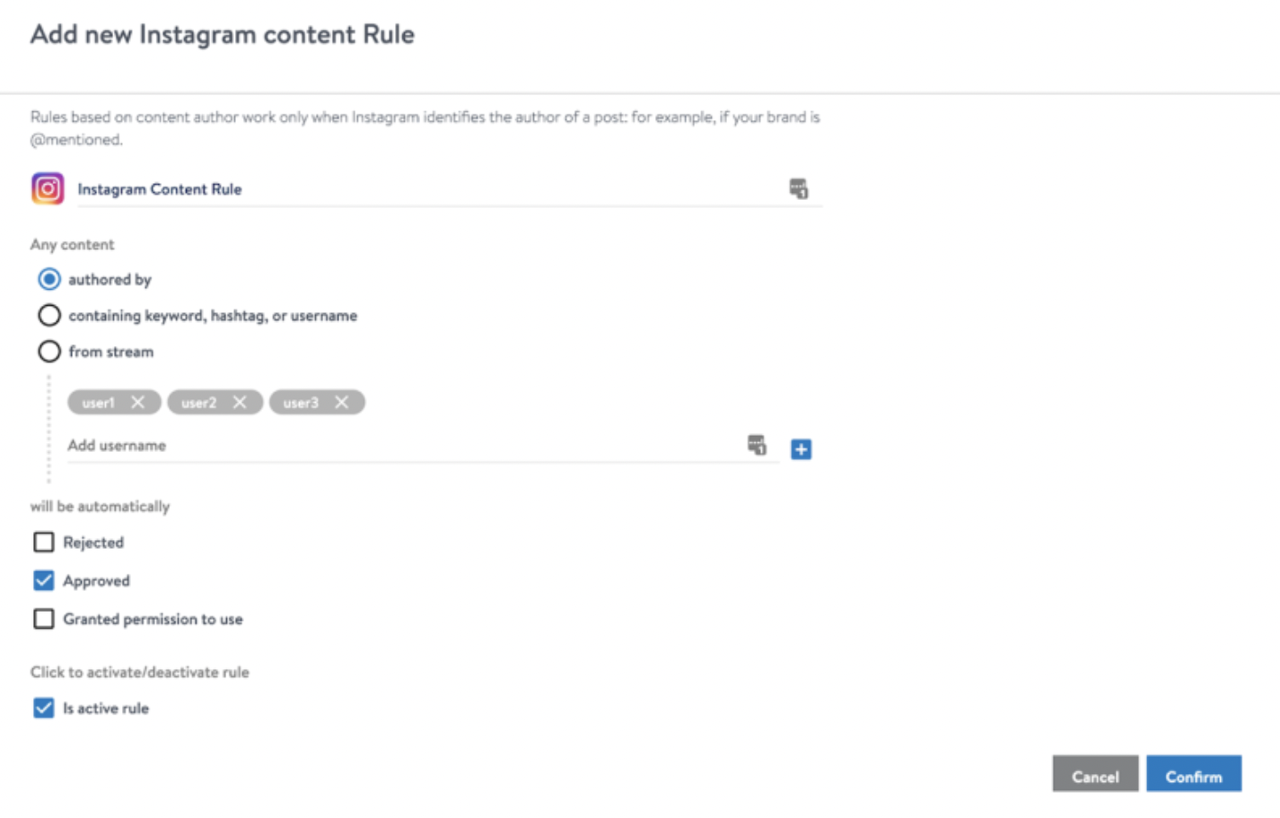Select the from stream radio button
The width and height of the screenshot is (1280, 818).
[x=49, y=351]
